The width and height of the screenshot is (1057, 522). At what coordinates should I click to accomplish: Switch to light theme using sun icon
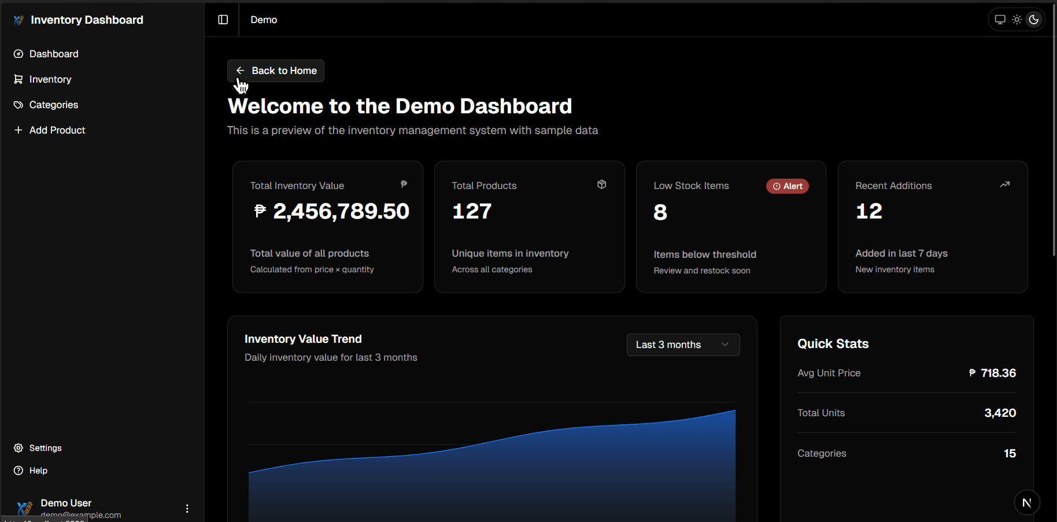click(x=1017, y=19)
